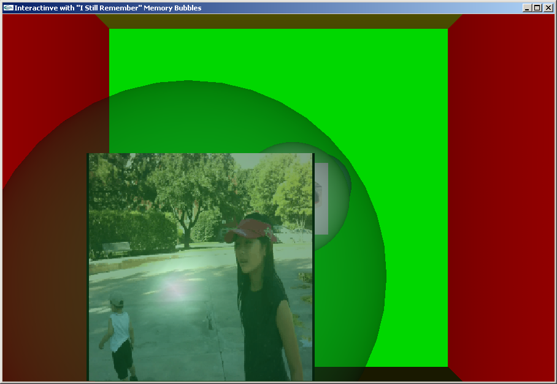Image resolution: width=557 pixels, height=384 pixels.
Task: Click the park bench in the photo
Action: point(117,248)
